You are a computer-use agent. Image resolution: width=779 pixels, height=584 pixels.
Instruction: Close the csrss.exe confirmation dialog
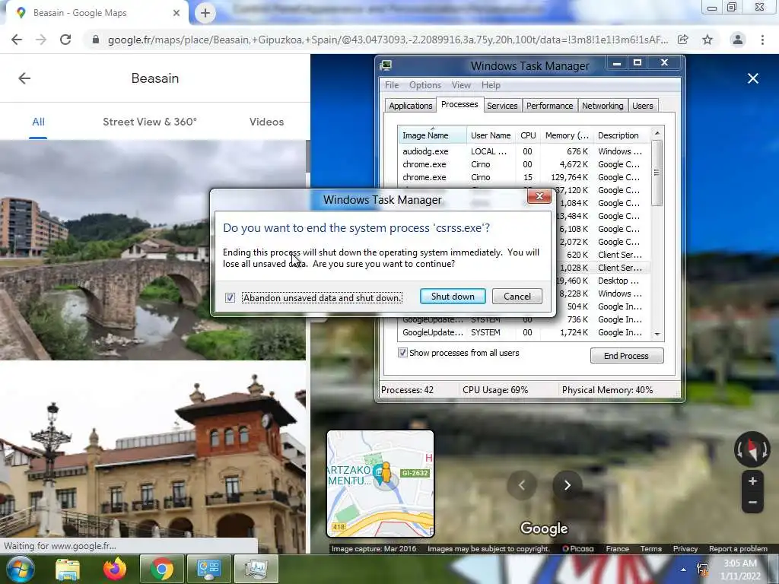tap(539, 197)
